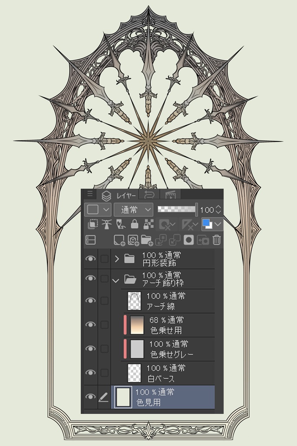Open the Layer palette hamburger menu

(x=90, y=194)
